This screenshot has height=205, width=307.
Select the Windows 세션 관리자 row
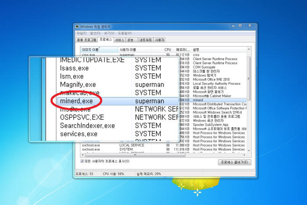click(x=213, y=121)
